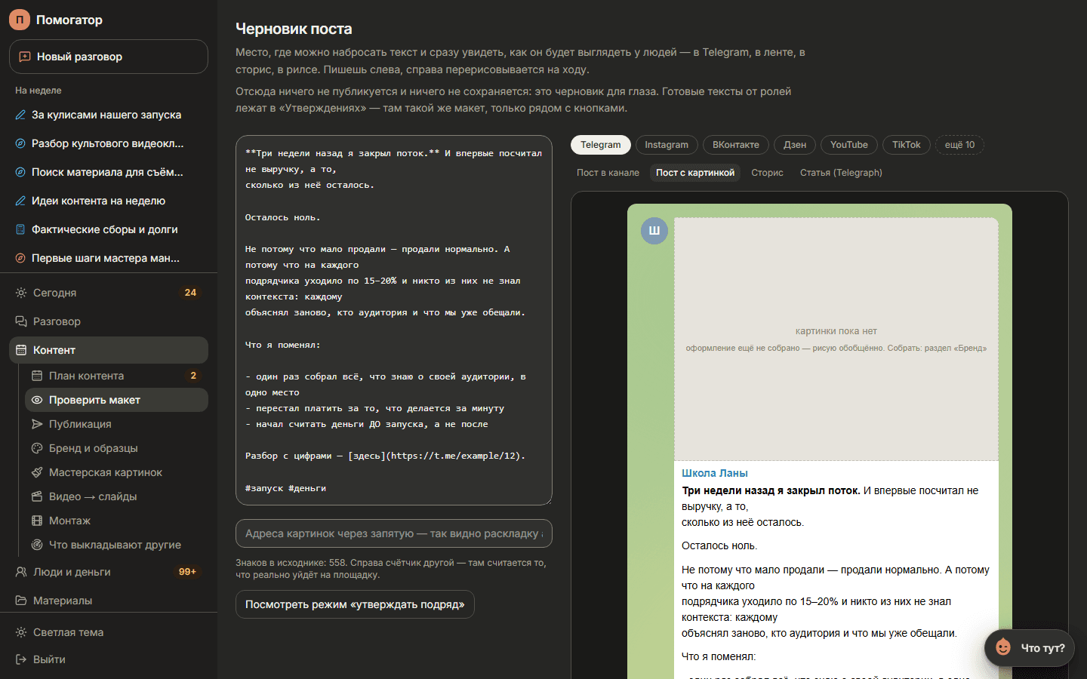Select the Instagram platform tab
The image size is (1087, 679).
[667, 145]
